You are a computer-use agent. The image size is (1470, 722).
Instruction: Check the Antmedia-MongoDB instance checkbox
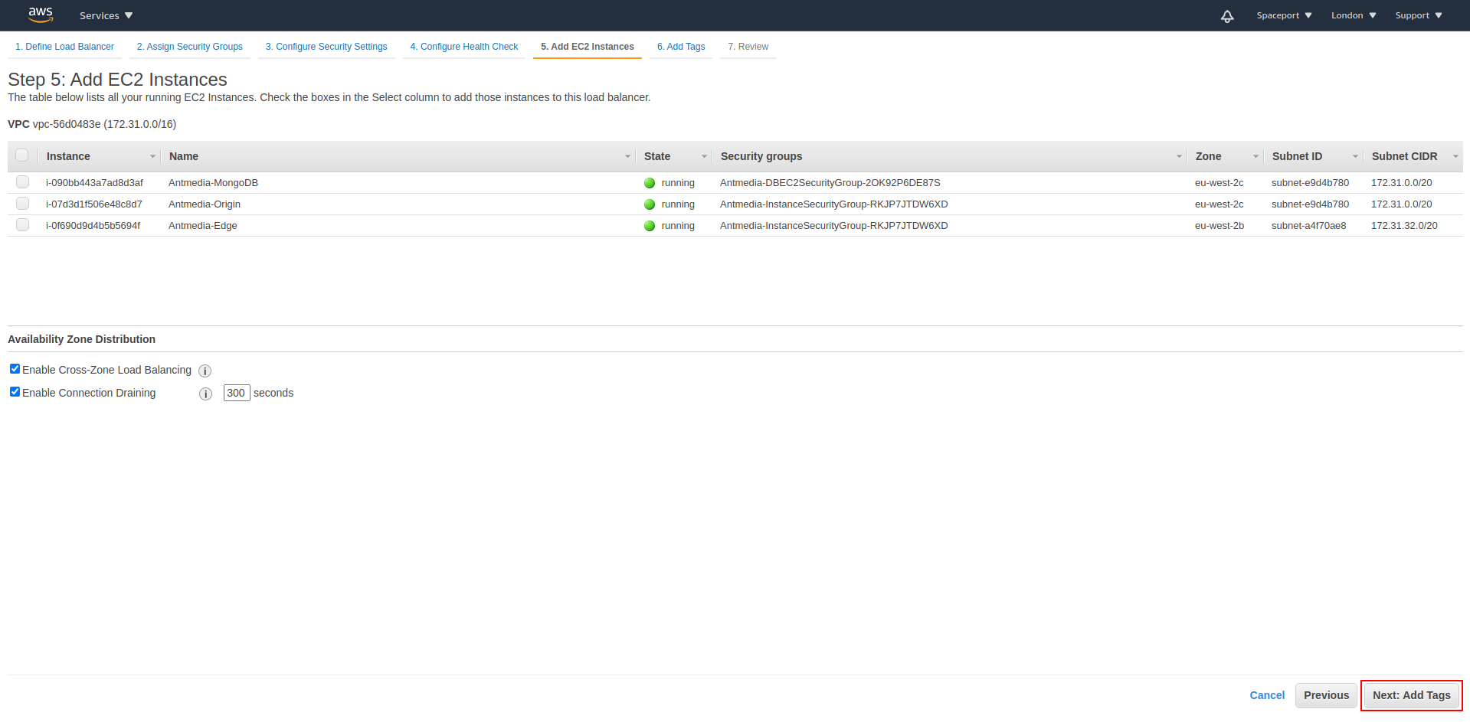22,182
